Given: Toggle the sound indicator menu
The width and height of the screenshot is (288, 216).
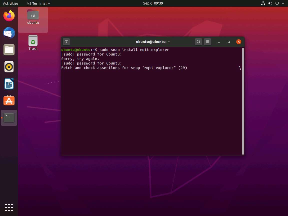Looking at the screenshot, I should [x=270, y=3].
